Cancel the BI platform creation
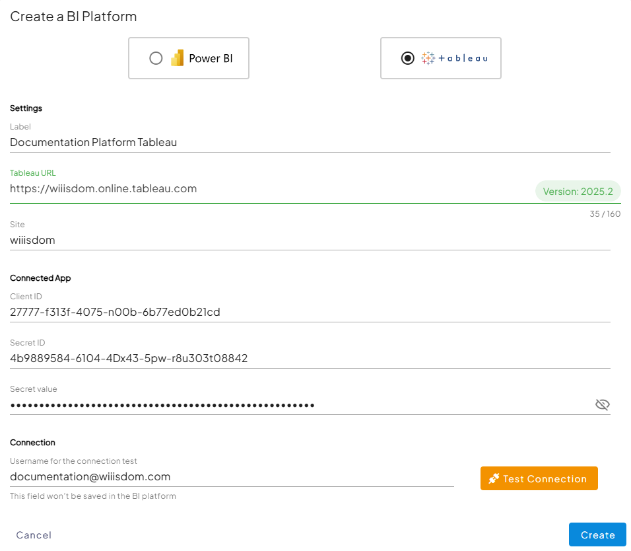Screen dimensions: 631x551 click(34, 535)
